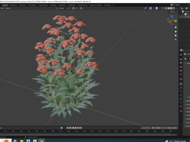Open overlay settings dropdown arrow

[159, 8]
